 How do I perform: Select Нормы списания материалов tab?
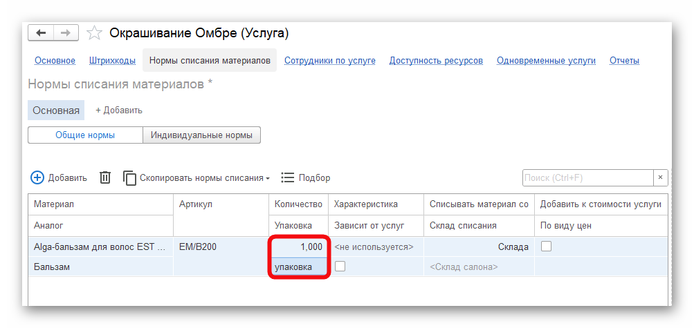click(x=210, y=61)
